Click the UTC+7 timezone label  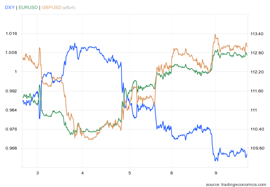click(x=69, y=8)
